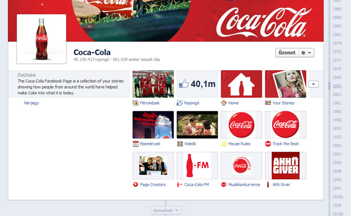
Task: Jump to 1970 on the timeline
Action: (x=337, y=69)
